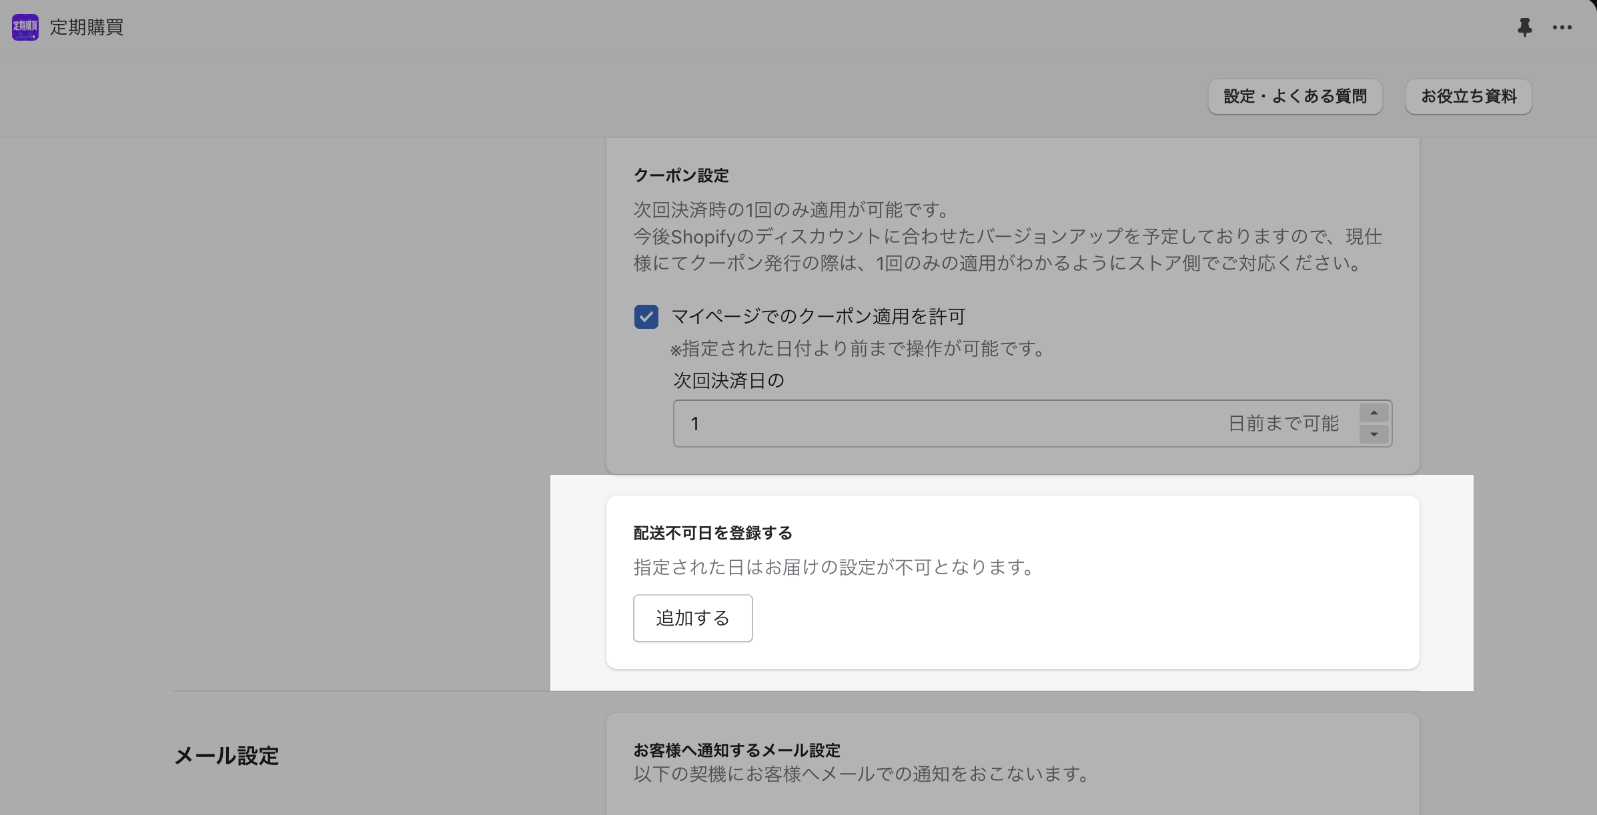Screen dimensions: 1597x815
Task: Increase days with the stepper up arrow
Action: tap(1374, 413)
